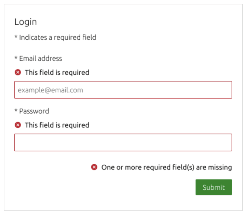Click the "One or more required field(s) are missing" message

pyautogui.click(x=166, y=167)
